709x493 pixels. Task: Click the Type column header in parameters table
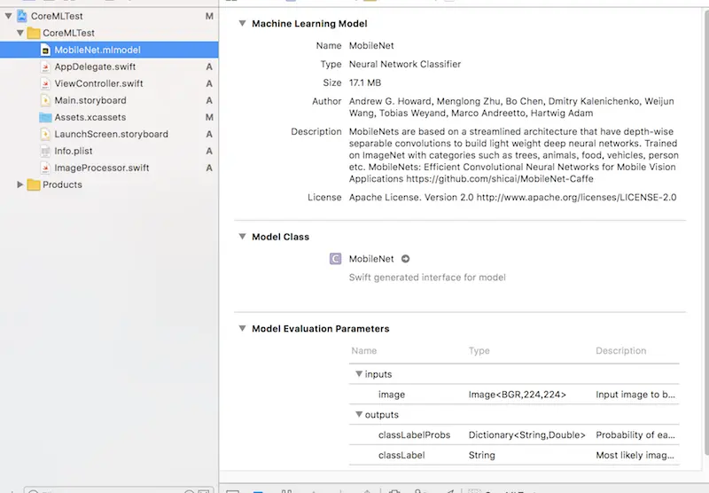(479, 350)
